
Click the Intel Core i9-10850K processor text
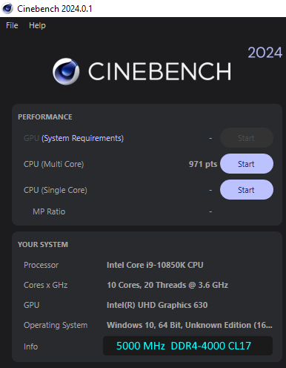coord(155,265)
